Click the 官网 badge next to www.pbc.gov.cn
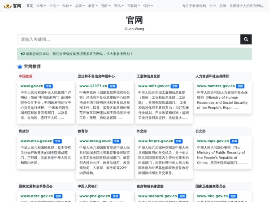The image size is (269, 202). click(x=116, y=196)
